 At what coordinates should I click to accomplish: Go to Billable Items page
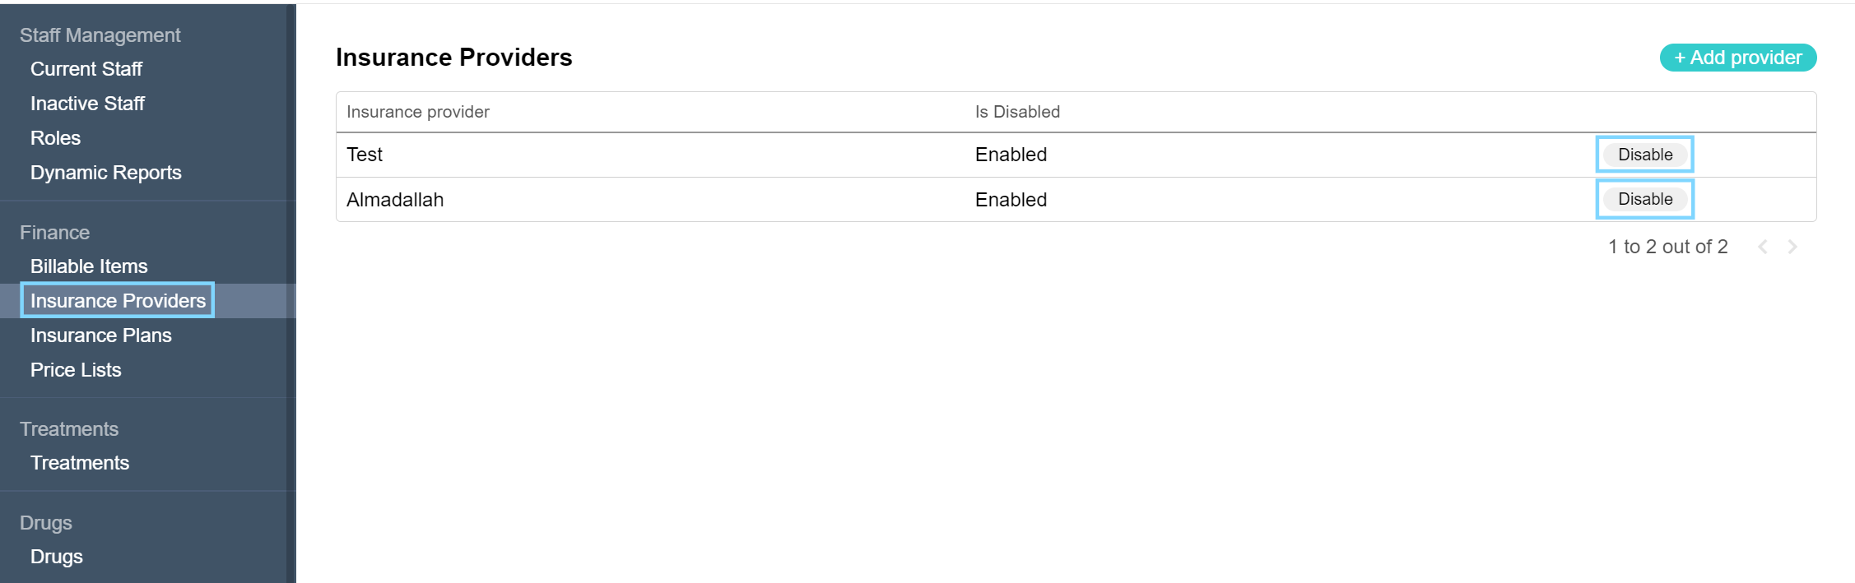(x=89, y=266)
